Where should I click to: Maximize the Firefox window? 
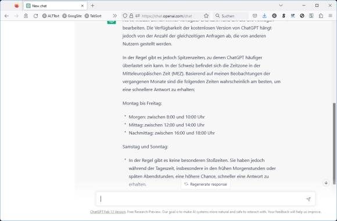click(317, 6)
